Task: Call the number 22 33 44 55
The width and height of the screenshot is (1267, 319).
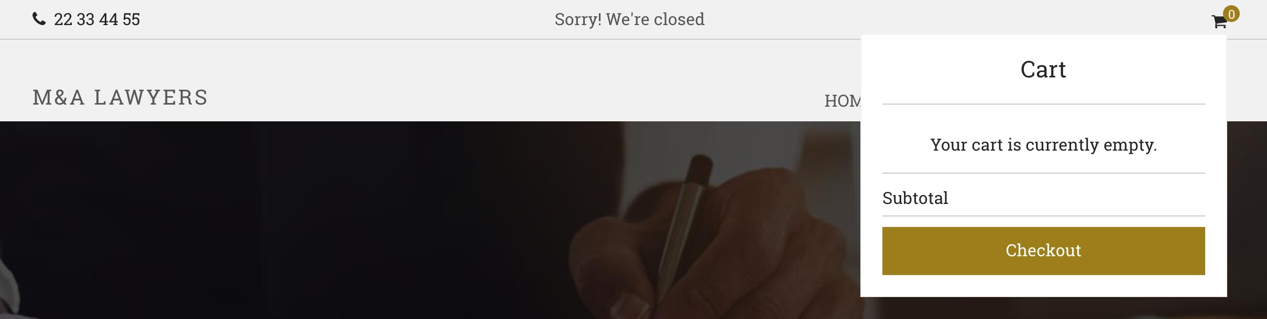Action: [97, 19]
